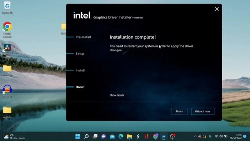
Task: Open taskbar Search
Action: pyautogui.click(x=86, y=137)
